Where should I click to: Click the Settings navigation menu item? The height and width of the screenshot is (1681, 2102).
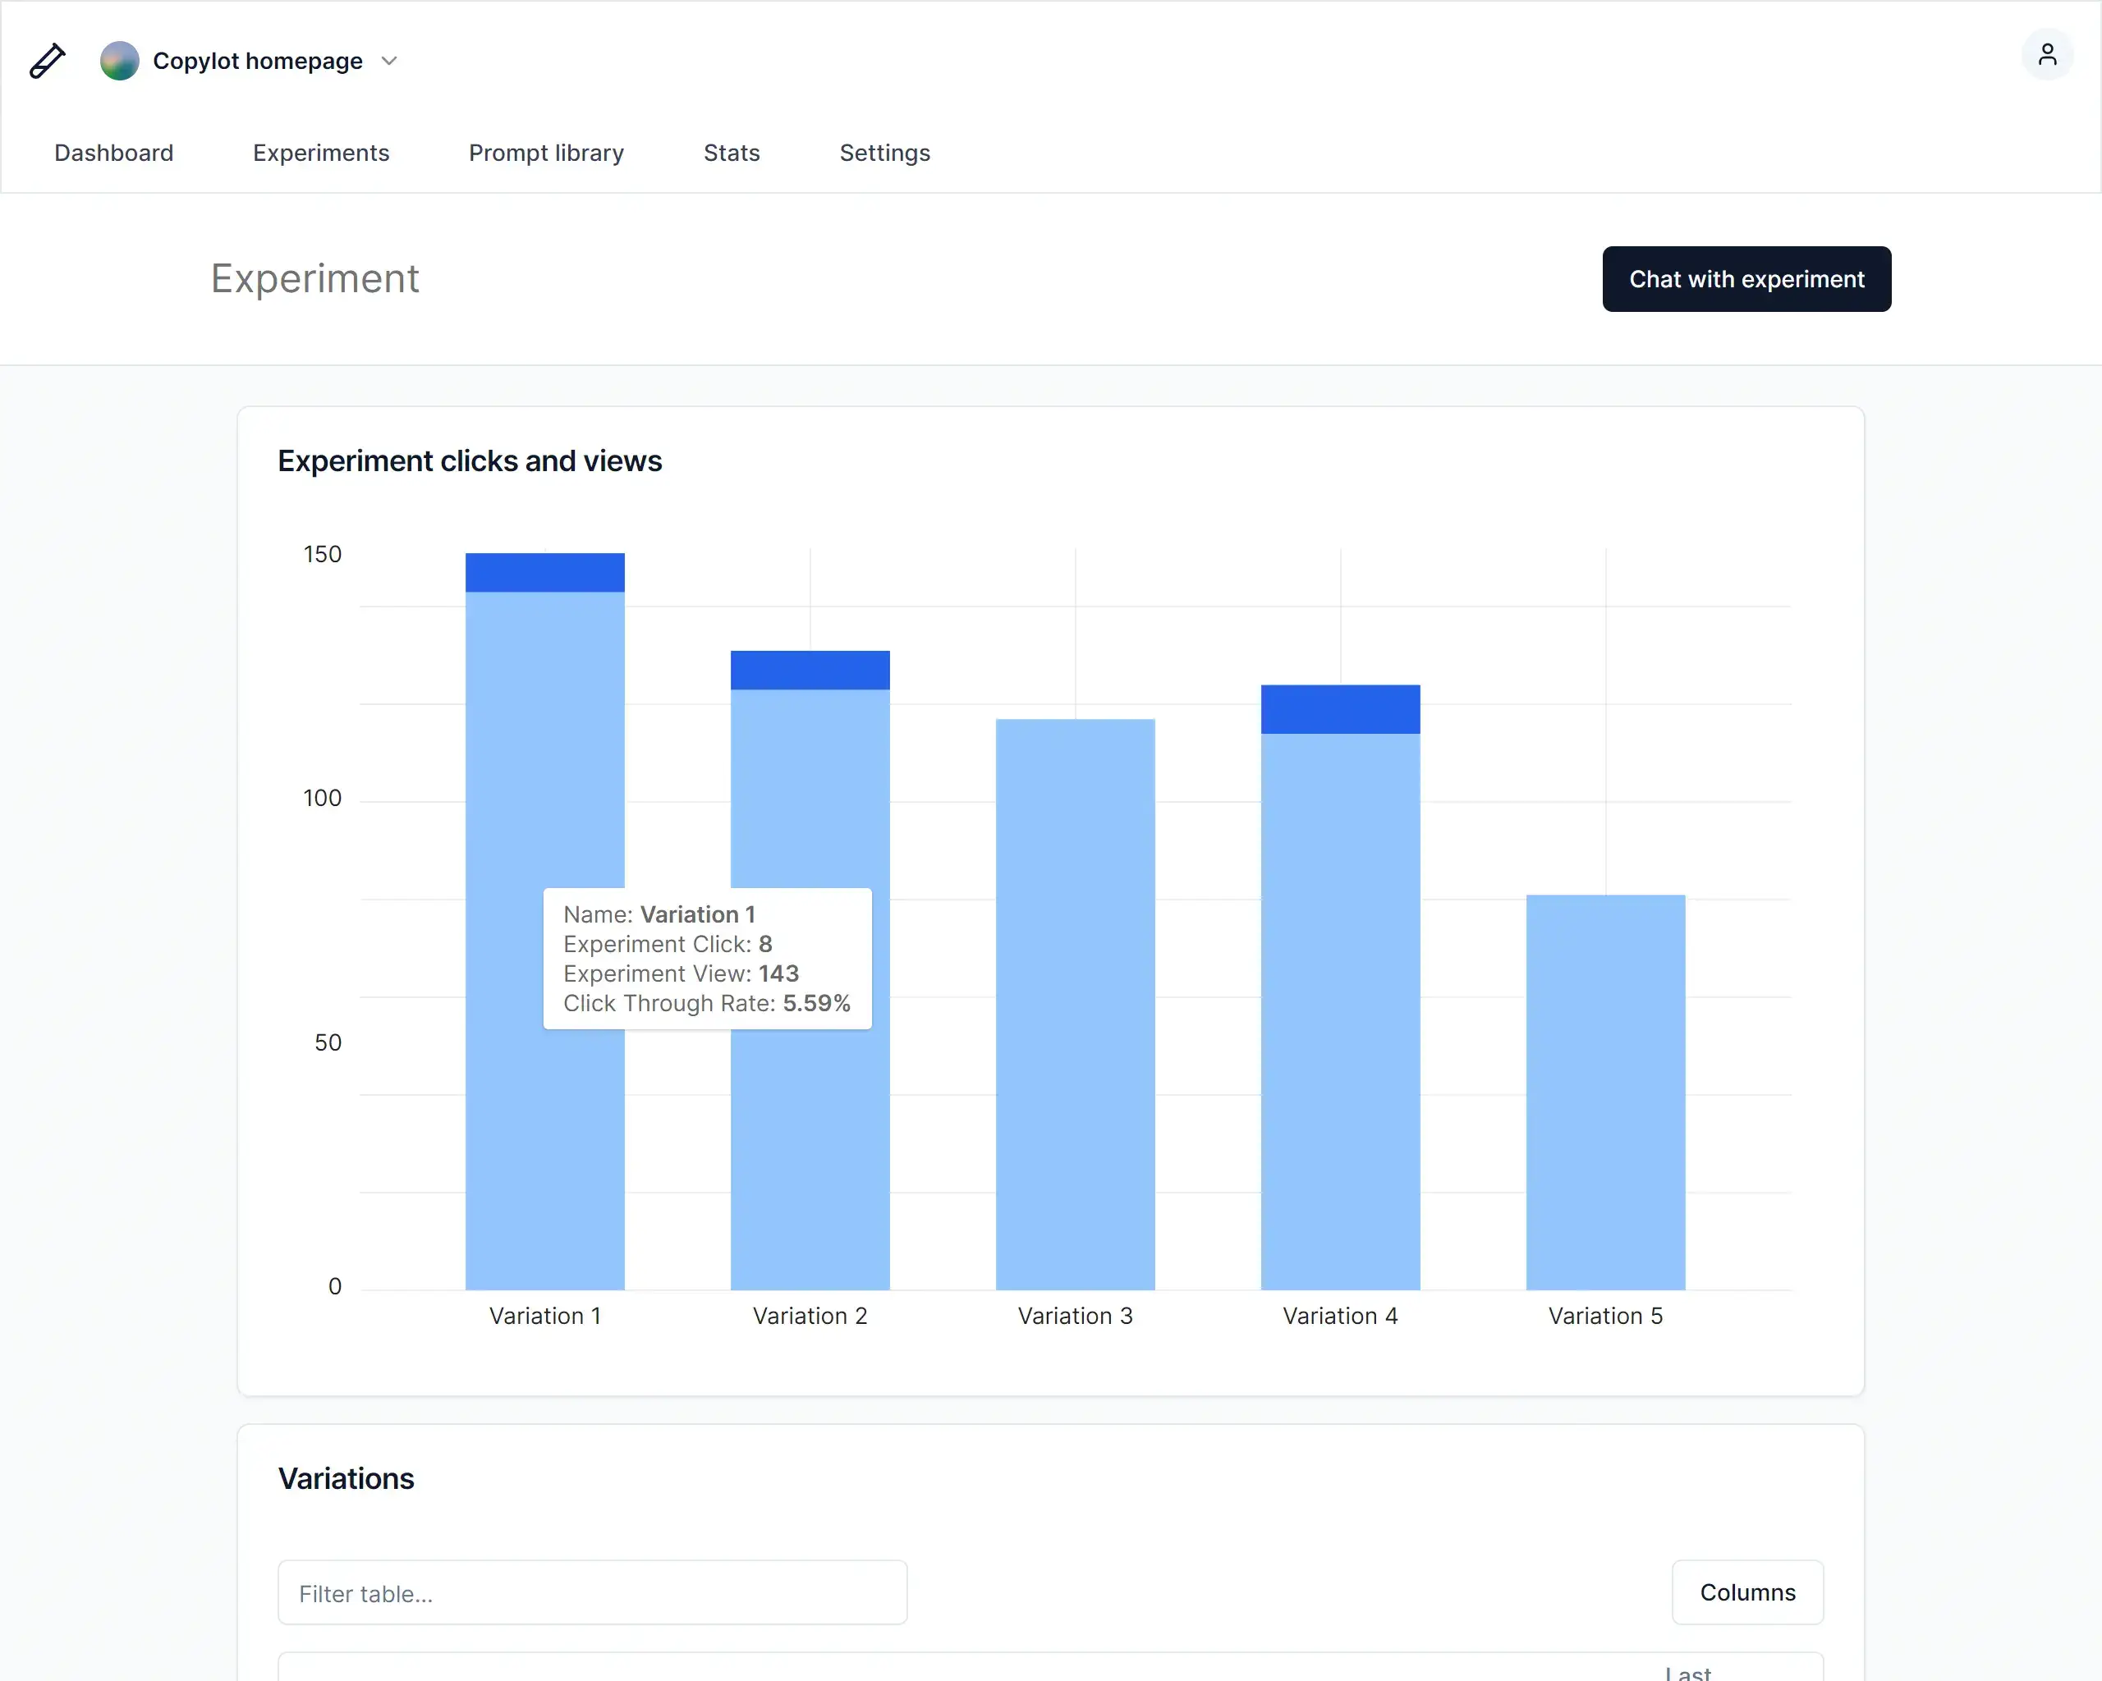click(883, 153)
